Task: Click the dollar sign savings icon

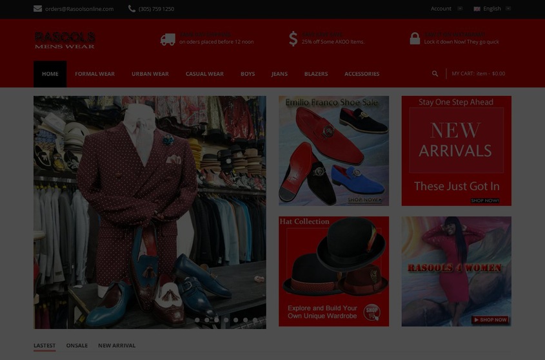Action: (x=293, y=39)
